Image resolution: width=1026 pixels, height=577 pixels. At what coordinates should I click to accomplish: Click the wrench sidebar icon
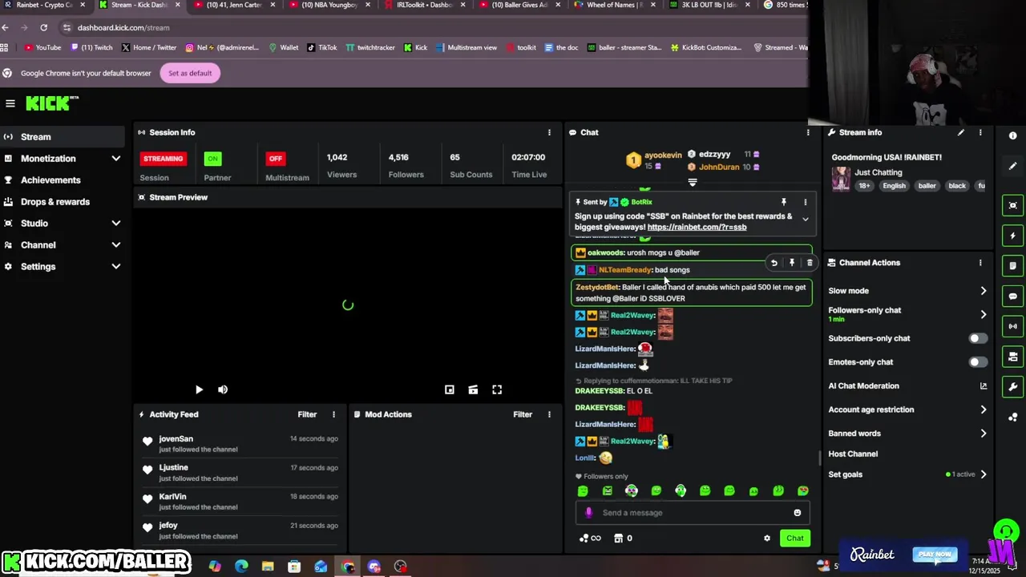1013,387
